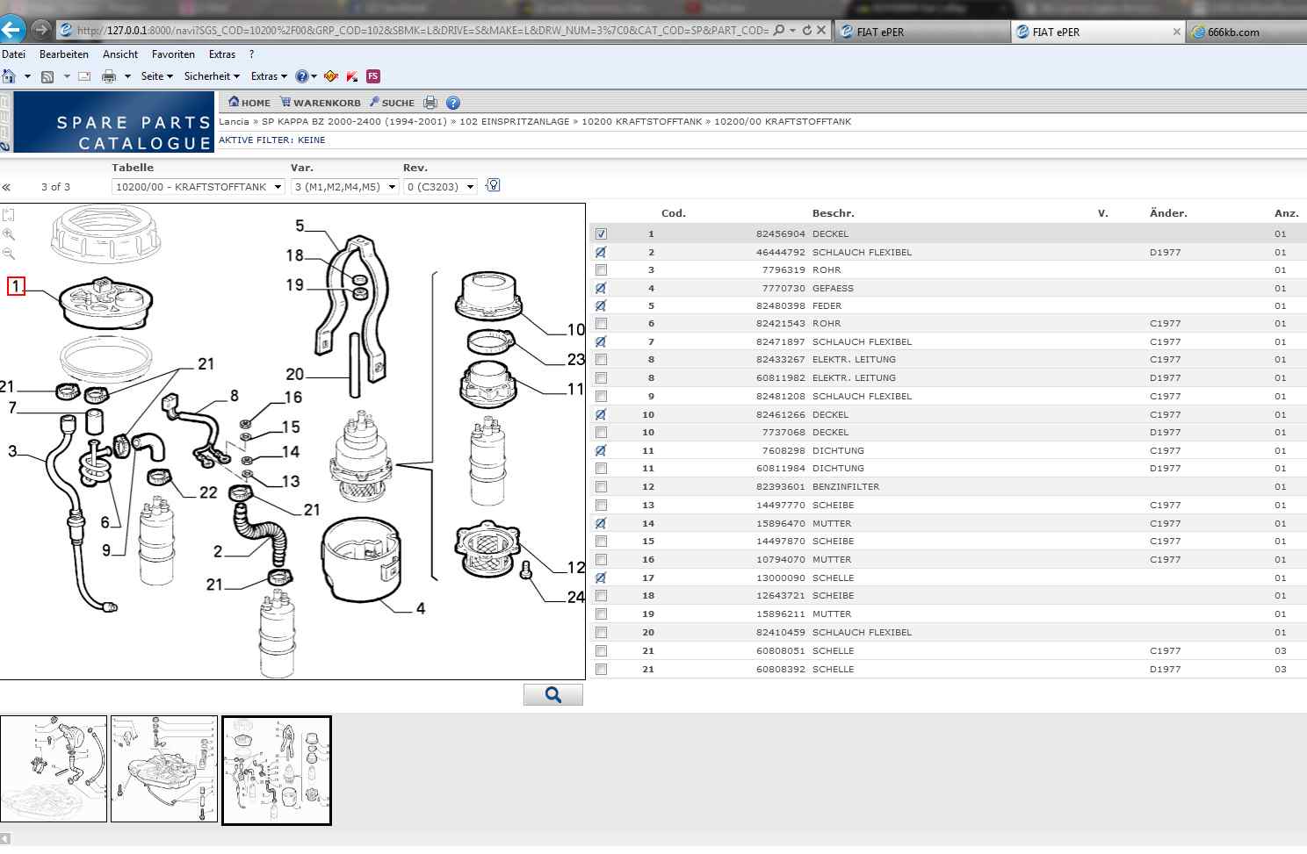Screen dimensions: 1307x854
Task: Refresh the page from the address bar
Action: pyautogui.click(x=806, y=30)
